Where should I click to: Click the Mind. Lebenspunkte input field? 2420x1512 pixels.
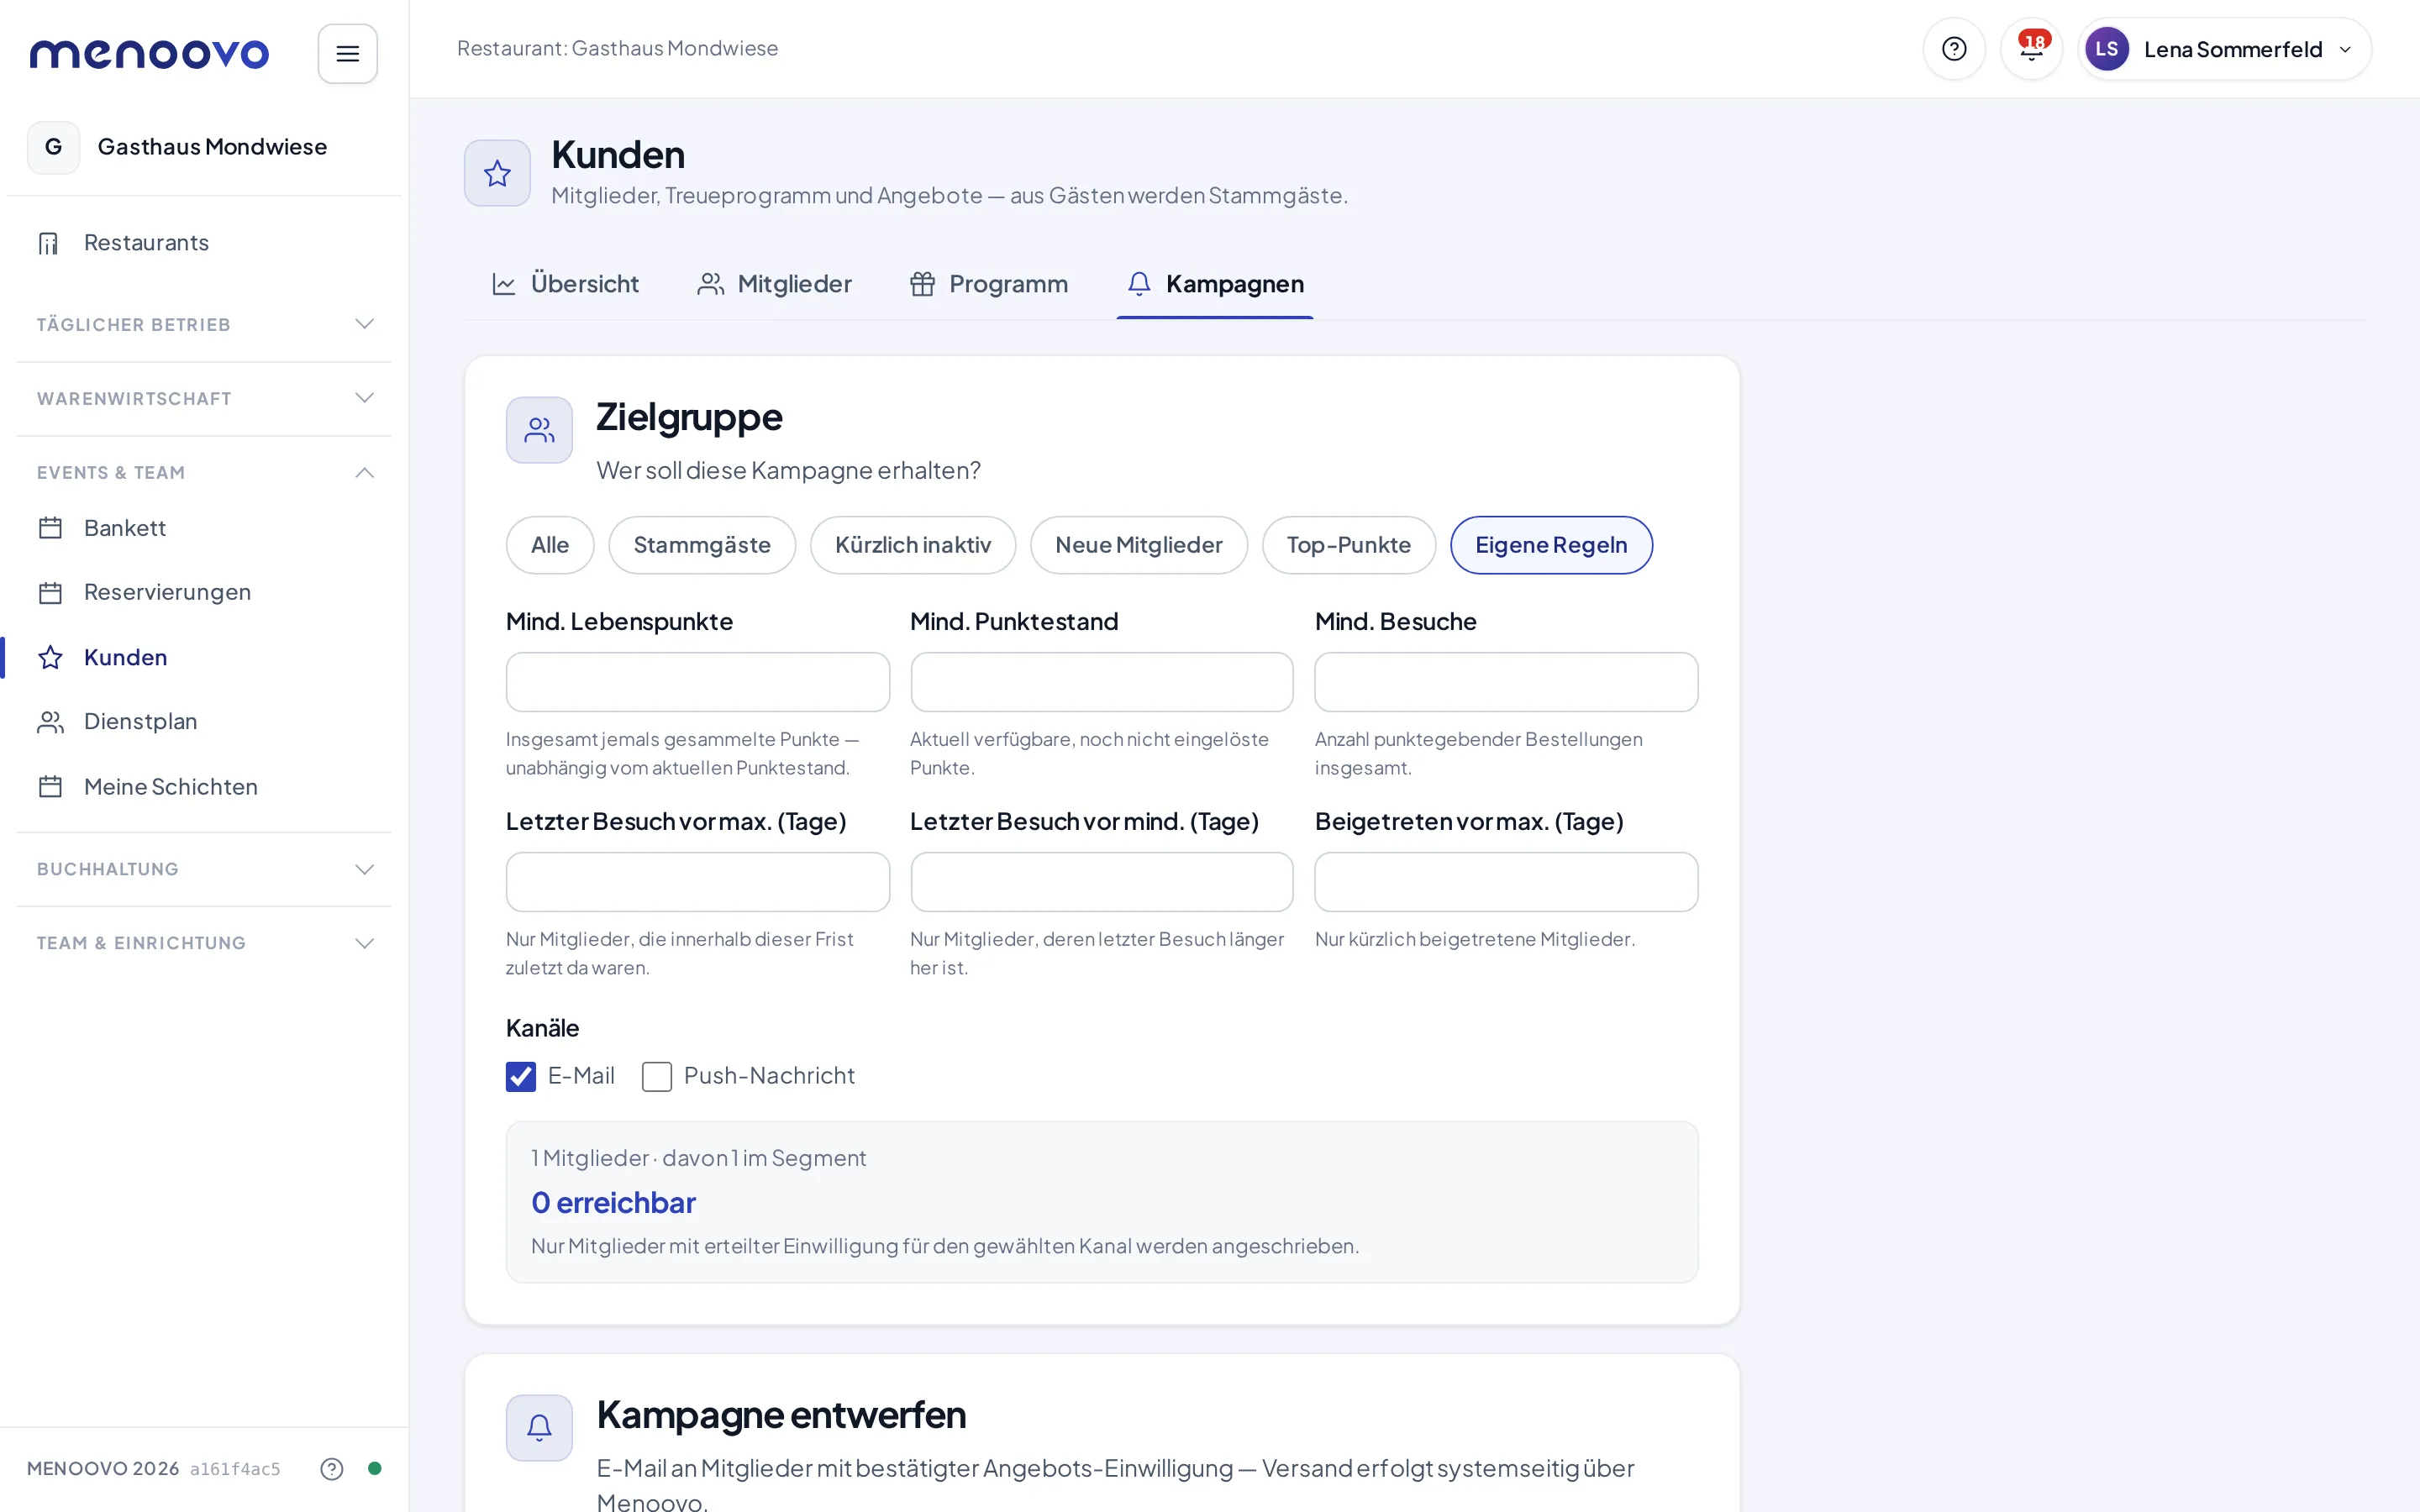[x=698, y=682]
